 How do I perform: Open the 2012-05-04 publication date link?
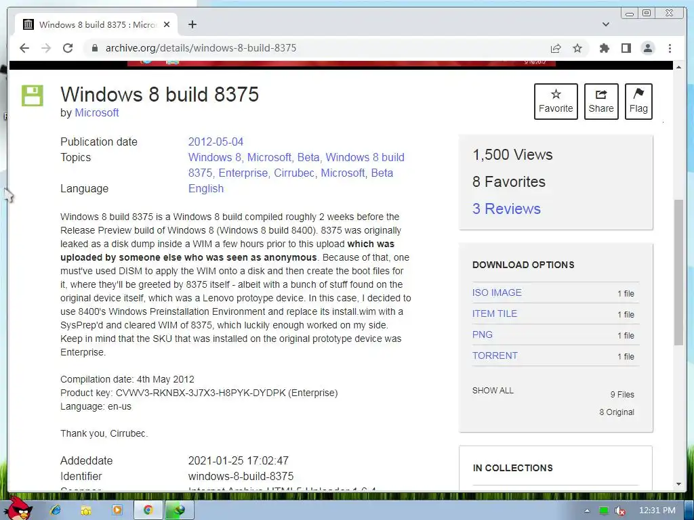[x=216, y=142]
